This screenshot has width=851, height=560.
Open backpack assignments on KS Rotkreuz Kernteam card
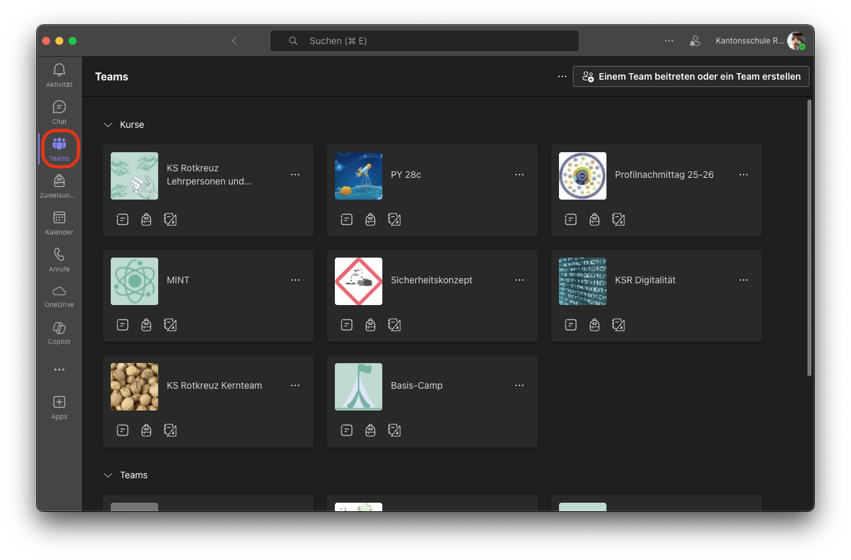pyautogui.click(x=146, y=430)
